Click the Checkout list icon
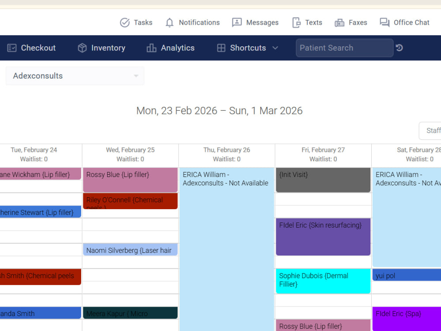 pos(12,48)
